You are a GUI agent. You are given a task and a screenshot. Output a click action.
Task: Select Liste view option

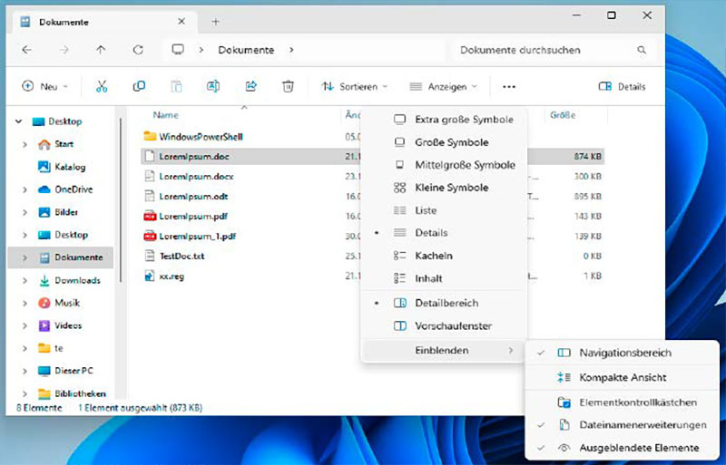click(x=444, y=210)
